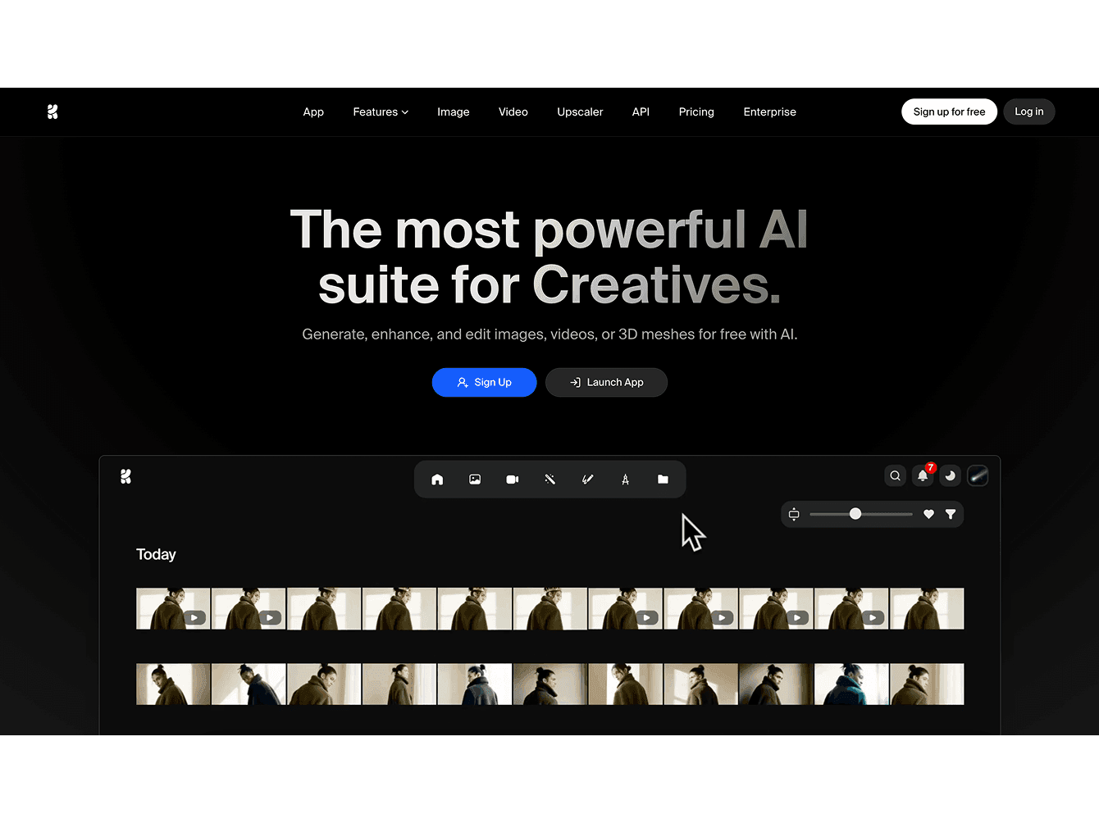
Task: Select the Home icon in the app toolbar
Action: [x=437, y=479]
